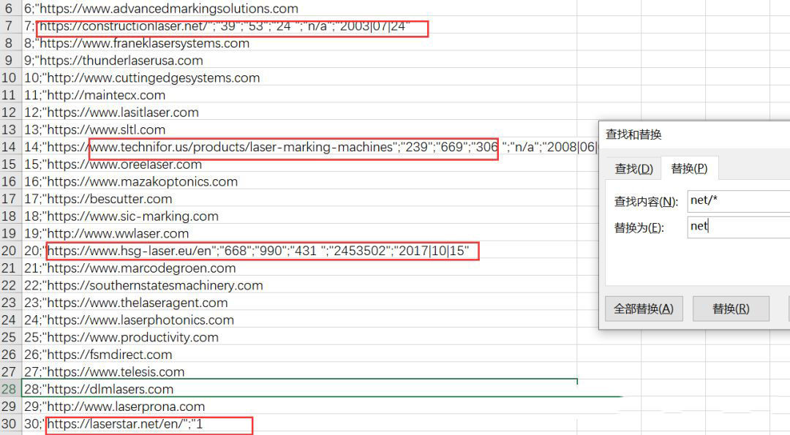This screenshot has width=790, height=435.
Task: Click cell with telesis.com
Action: [x=300, y=371]
